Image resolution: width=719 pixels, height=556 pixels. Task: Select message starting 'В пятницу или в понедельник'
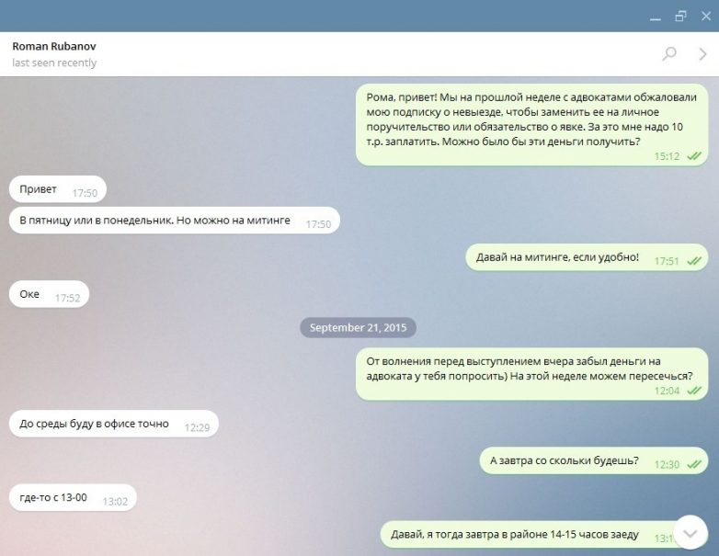pyautogui.click(x=175, y=221)
